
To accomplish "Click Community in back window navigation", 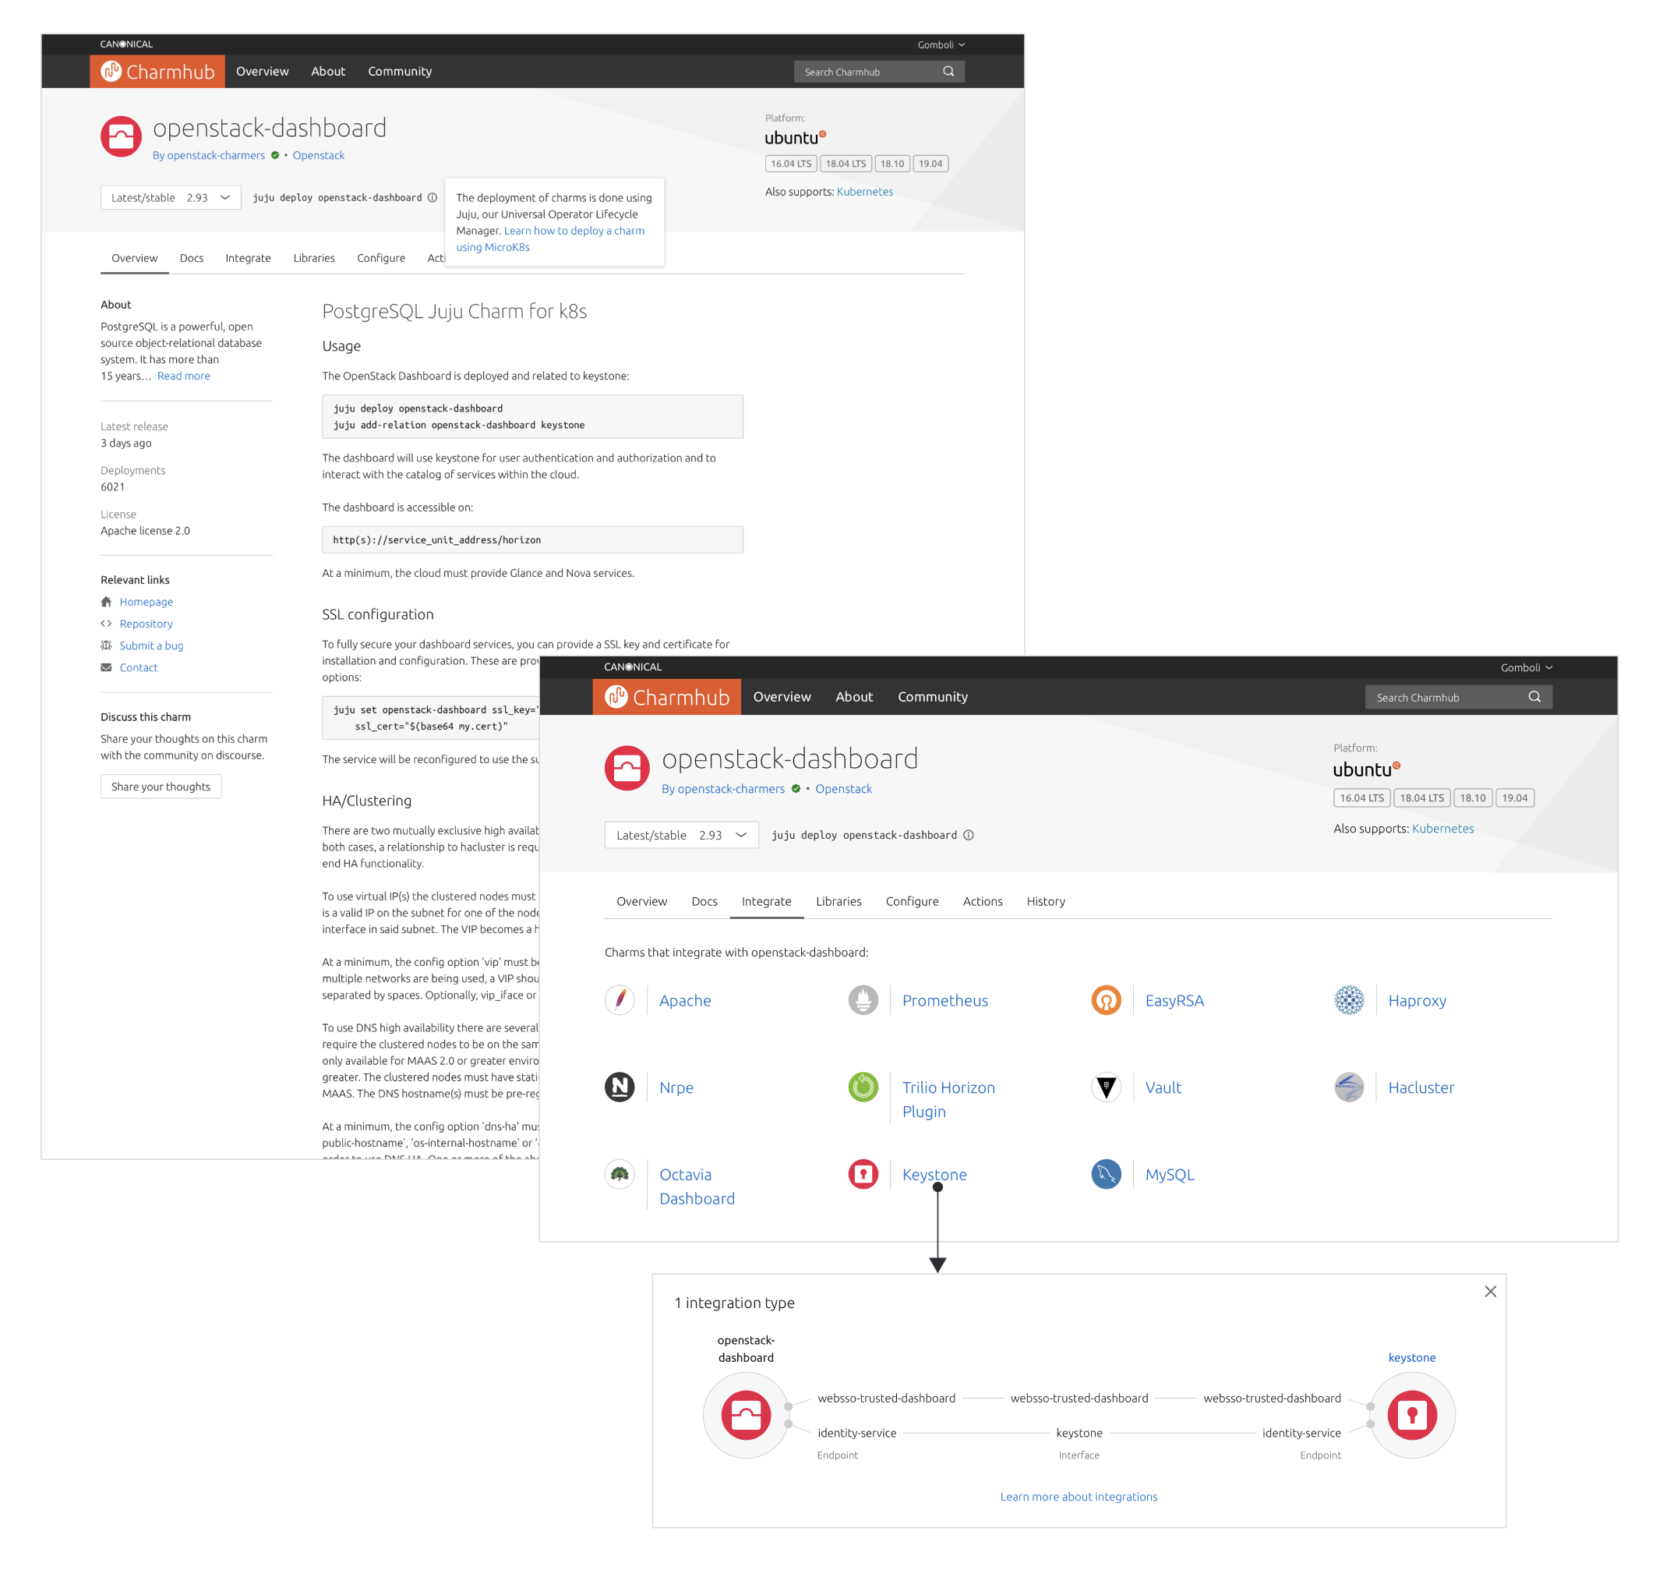I will [400, 71].
